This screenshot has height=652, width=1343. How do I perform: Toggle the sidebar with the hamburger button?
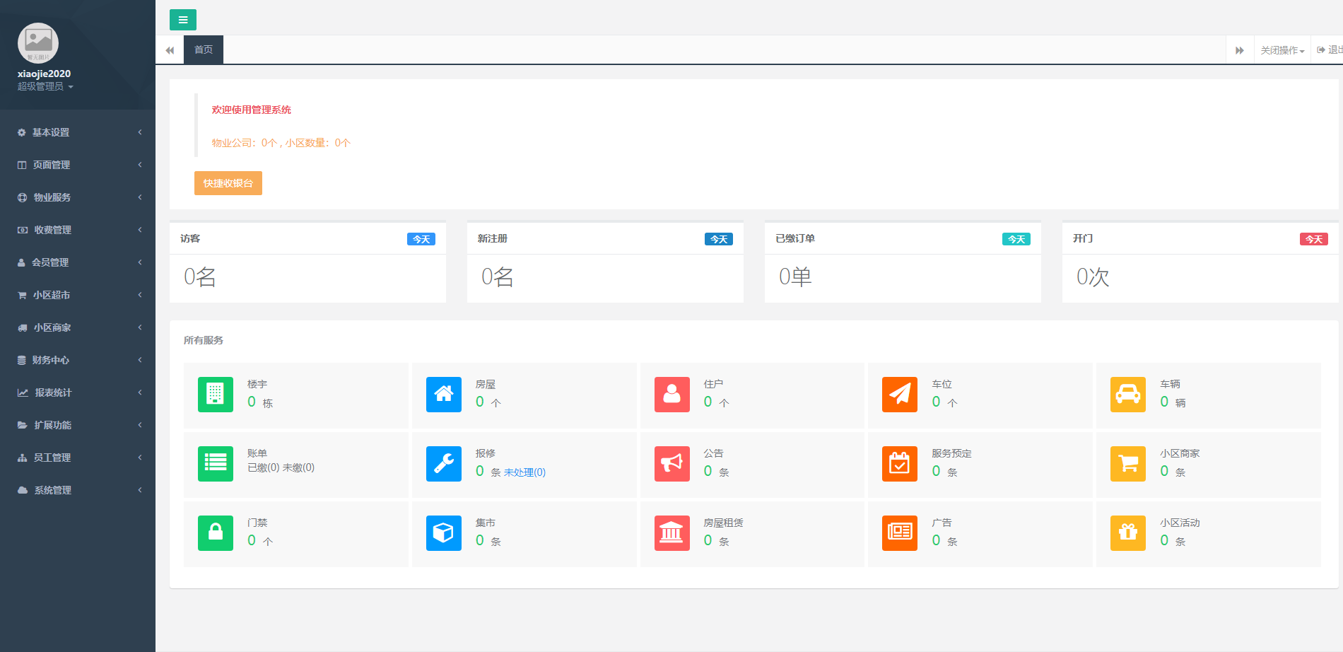pos(183,20)
